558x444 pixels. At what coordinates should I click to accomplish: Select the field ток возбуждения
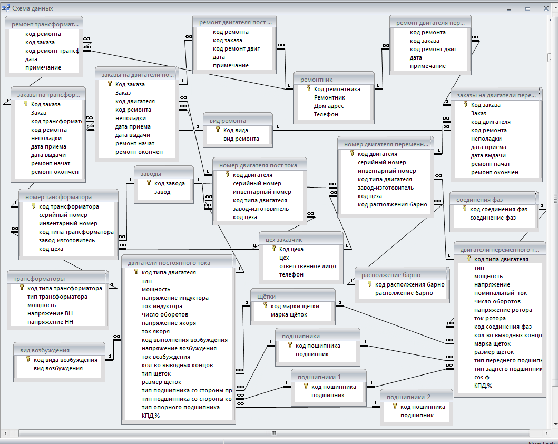pos(166,357)
